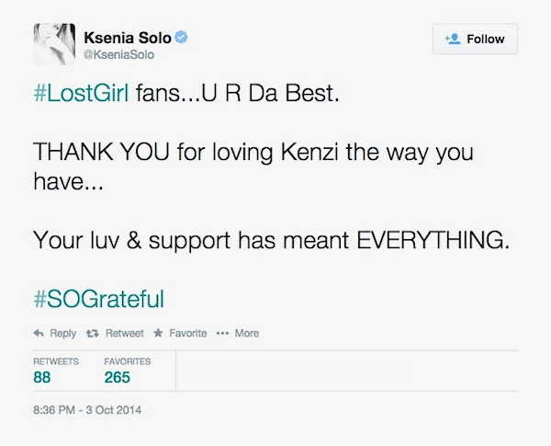Click the word Reply under the tweet
The width and height of the screenshot is (551, 446).
62,333
